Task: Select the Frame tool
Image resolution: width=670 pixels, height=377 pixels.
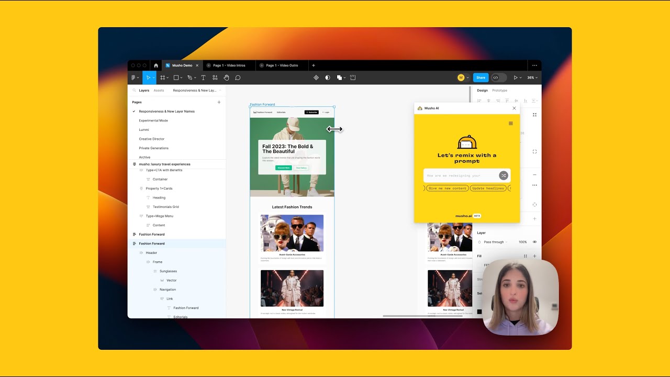Action: (163, 77)
